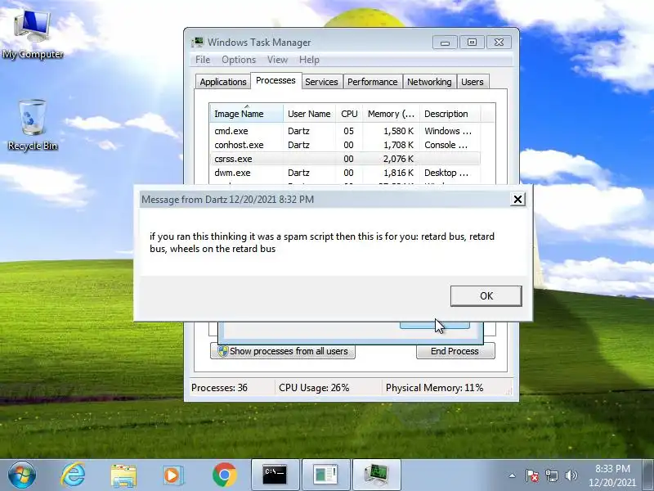This screenshot has height=491, width=654.
Task: Click the Physical Memory: 11% status text
Action: pyautogui.click(x=434, y=388)
